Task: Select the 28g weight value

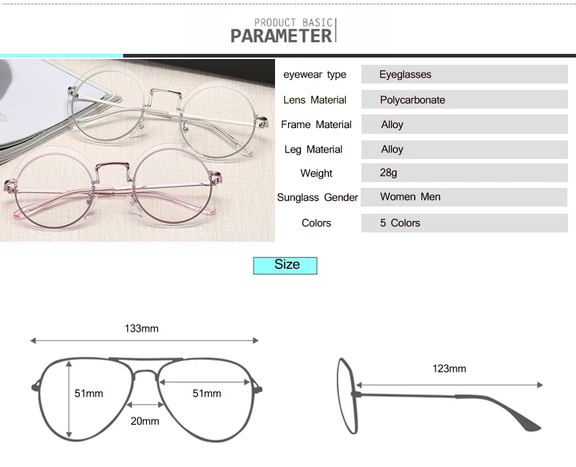Action: pos(464,173)
